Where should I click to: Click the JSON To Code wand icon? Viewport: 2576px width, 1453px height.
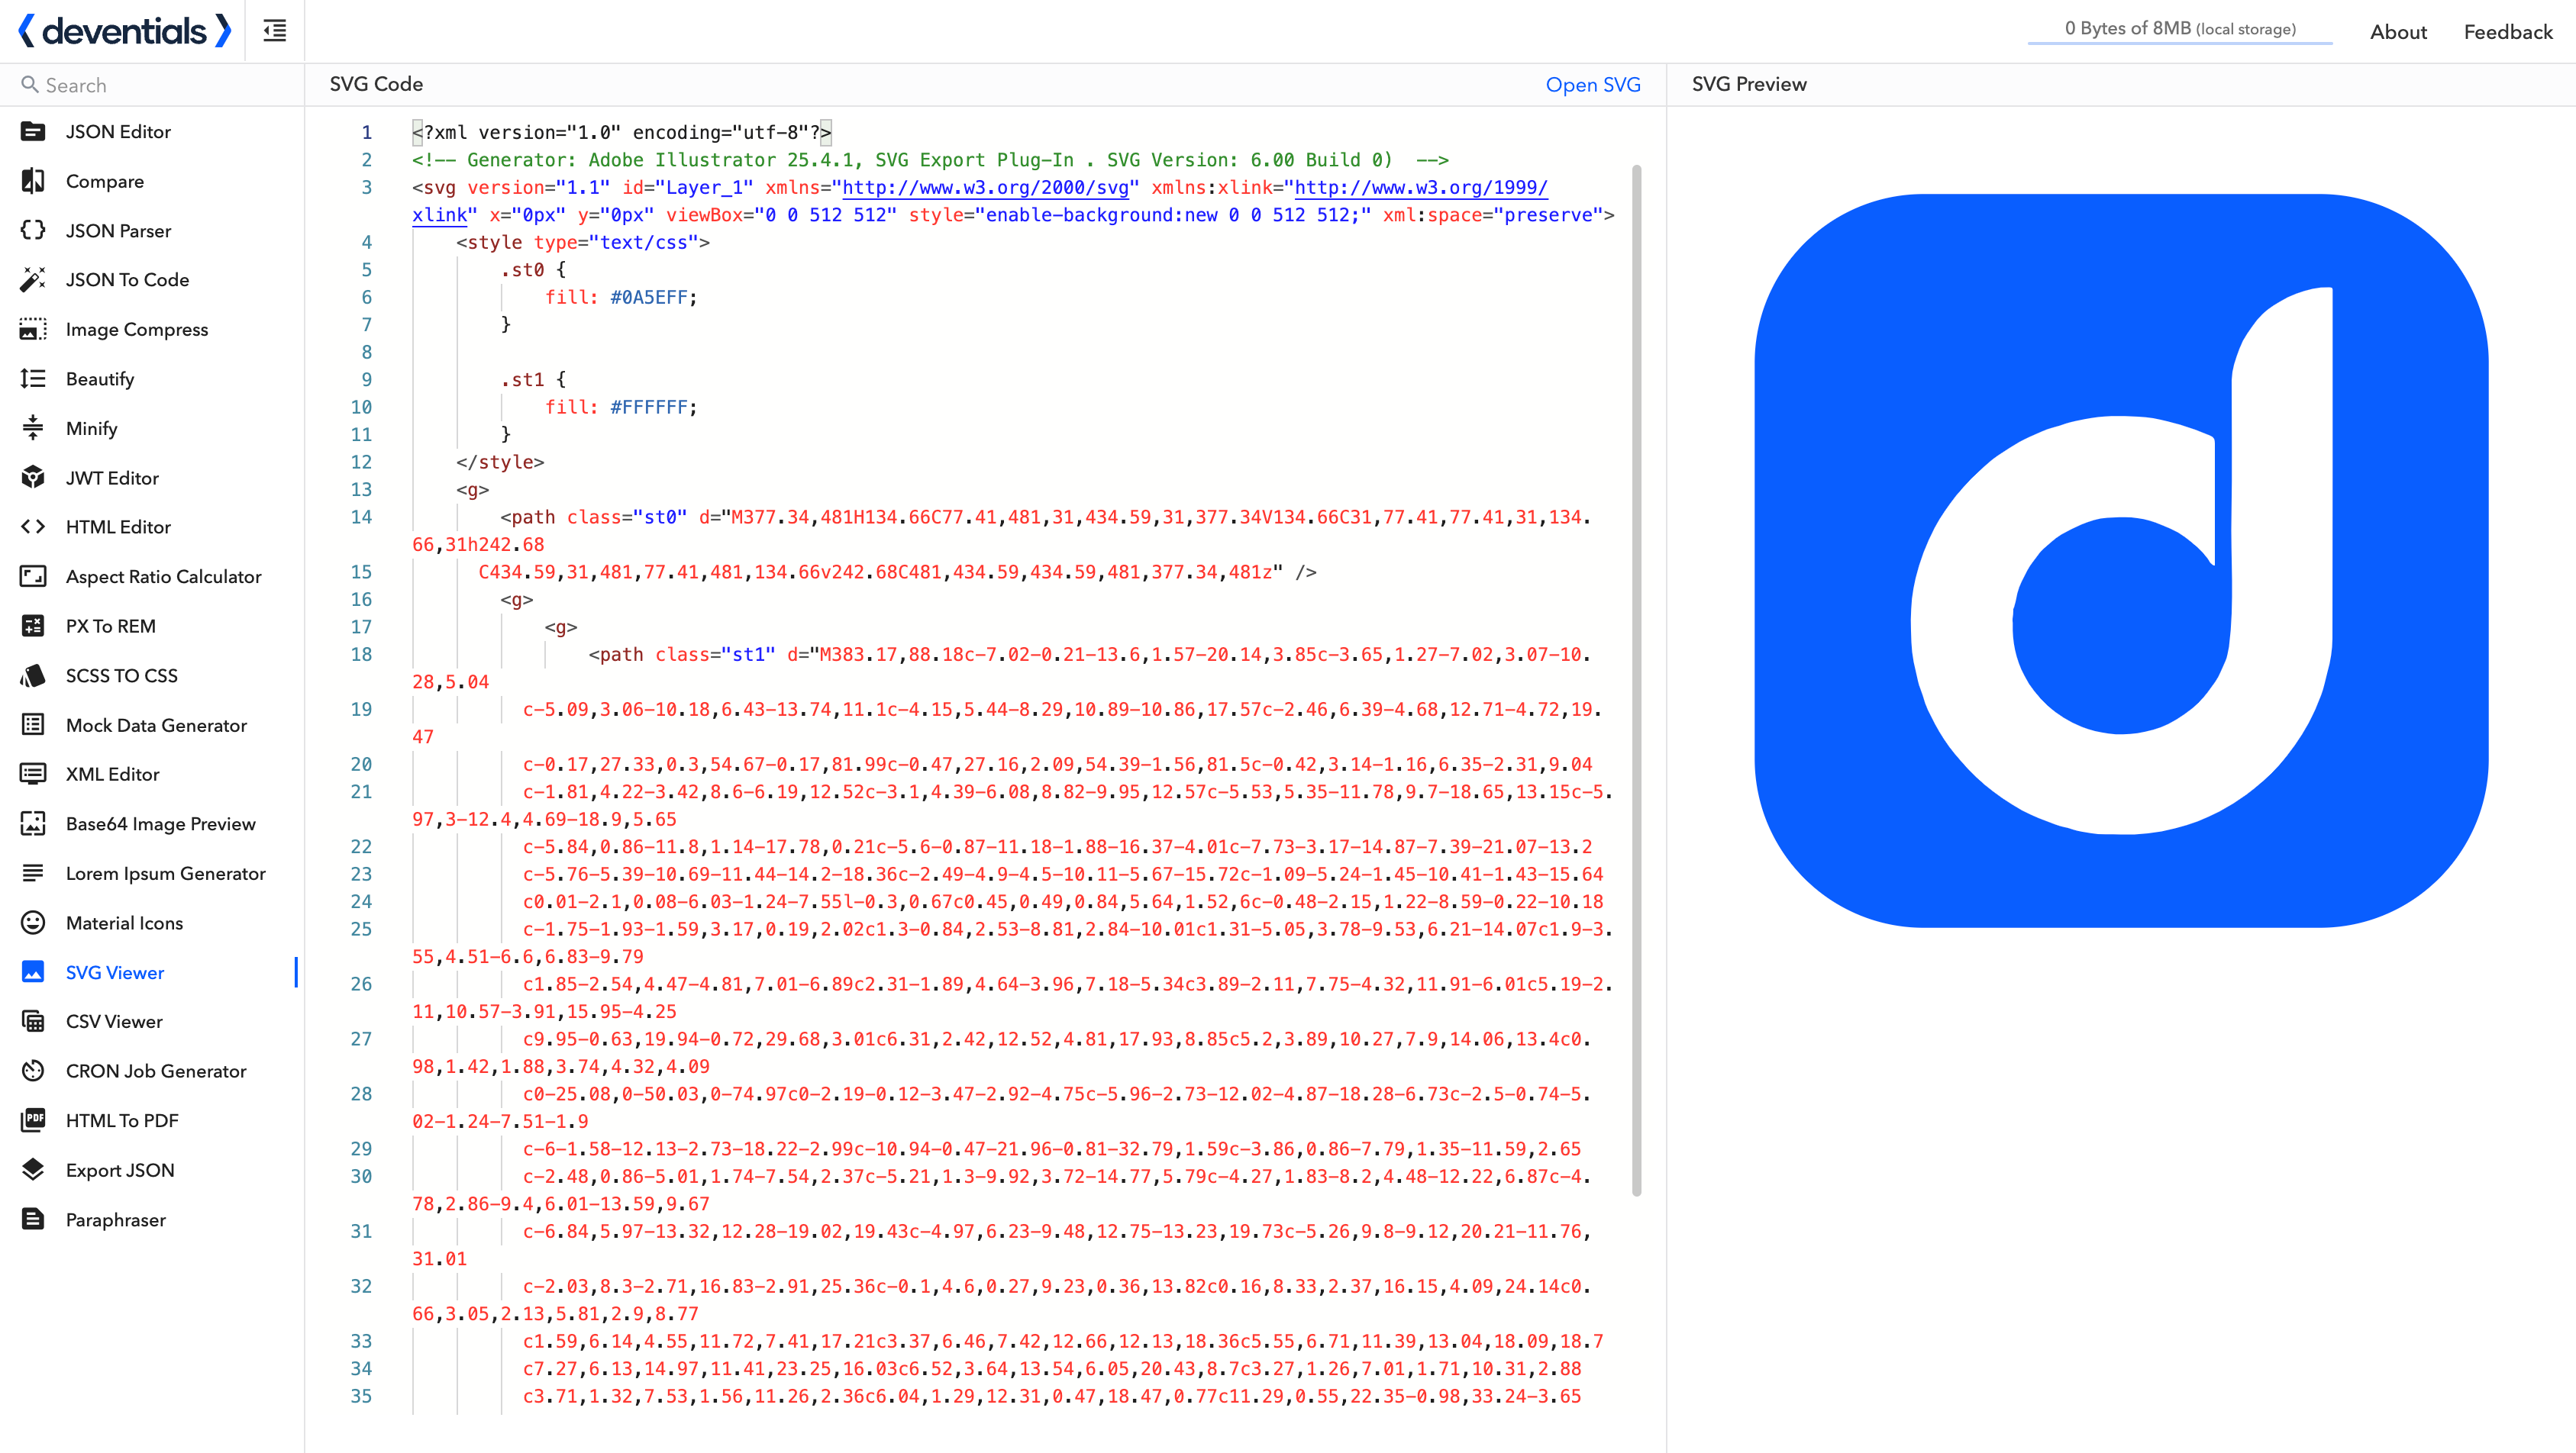click(x=33, y=280)
